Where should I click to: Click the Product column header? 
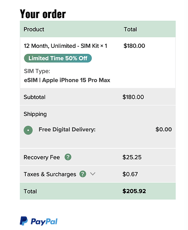pyautogui.click(x=34, y=29)
